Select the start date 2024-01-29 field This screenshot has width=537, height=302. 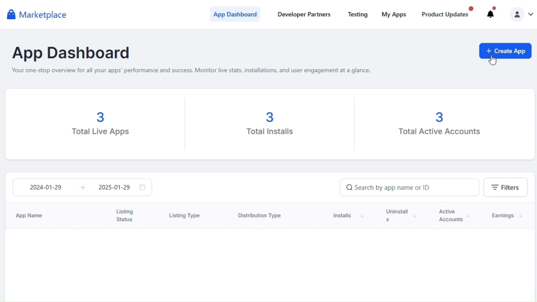coord(46,187)
